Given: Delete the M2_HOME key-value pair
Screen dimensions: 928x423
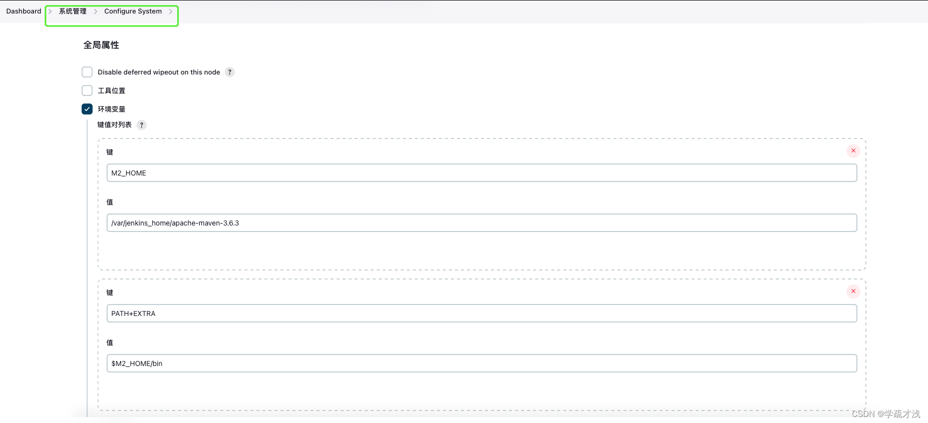Looking at the screenshot, I should pyautogui.click(x=853, y=150).
